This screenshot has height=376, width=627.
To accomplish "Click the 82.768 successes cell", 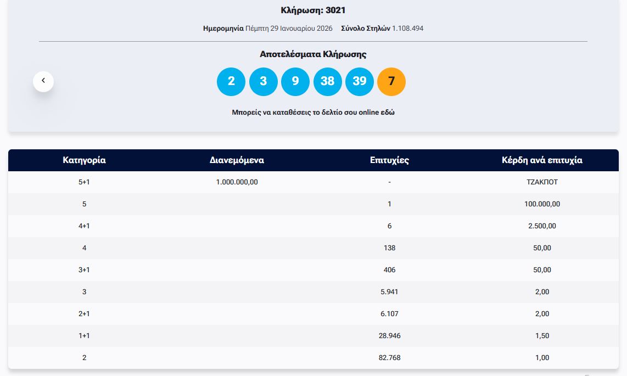I will (389, 358).
